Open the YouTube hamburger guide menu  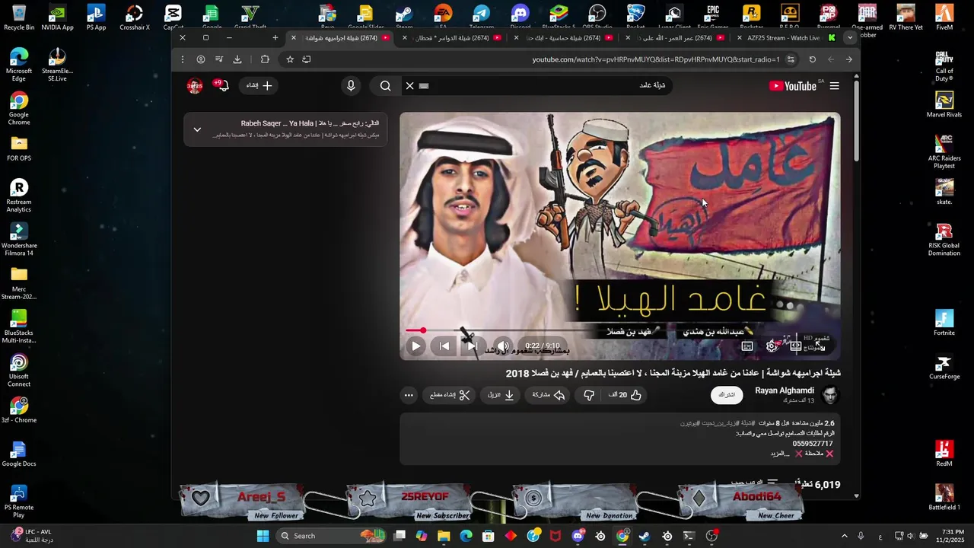(835, 86)
